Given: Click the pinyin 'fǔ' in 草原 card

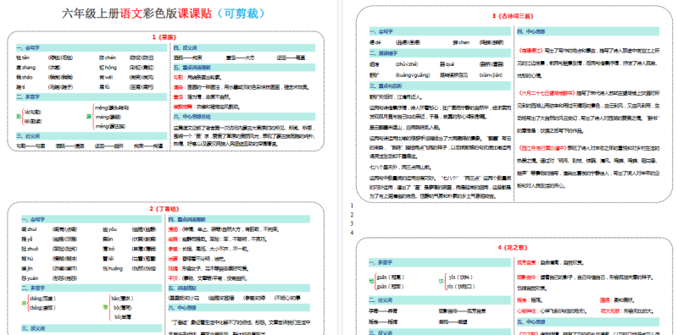Looking at the screenshot, I should pyautogui.click(x=107, y=87).
